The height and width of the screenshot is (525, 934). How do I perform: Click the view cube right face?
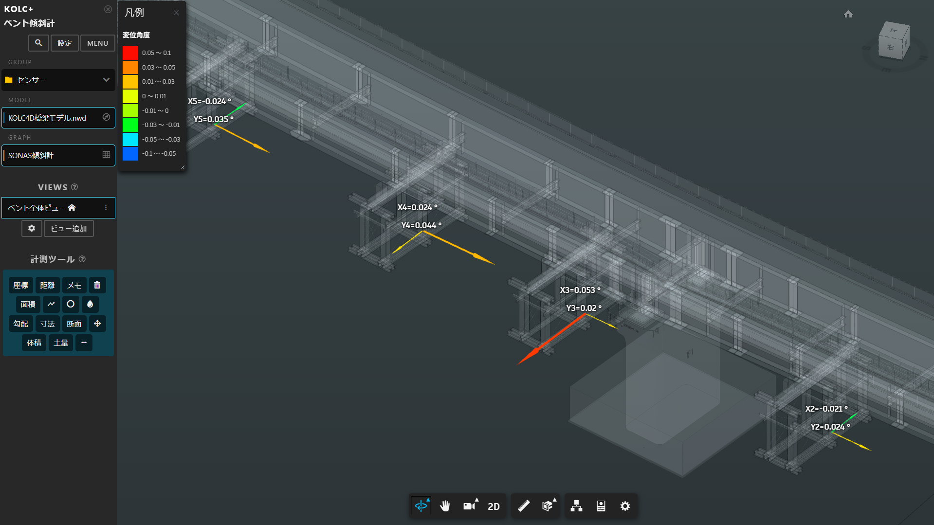click(x=890, y=47)
